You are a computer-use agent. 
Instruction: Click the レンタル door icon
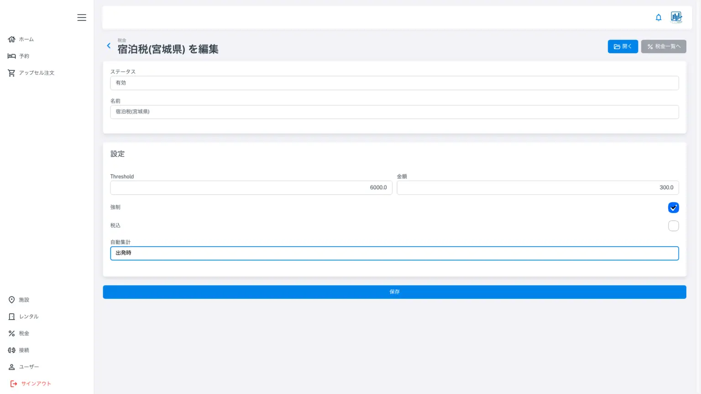[x=12, y=316]
